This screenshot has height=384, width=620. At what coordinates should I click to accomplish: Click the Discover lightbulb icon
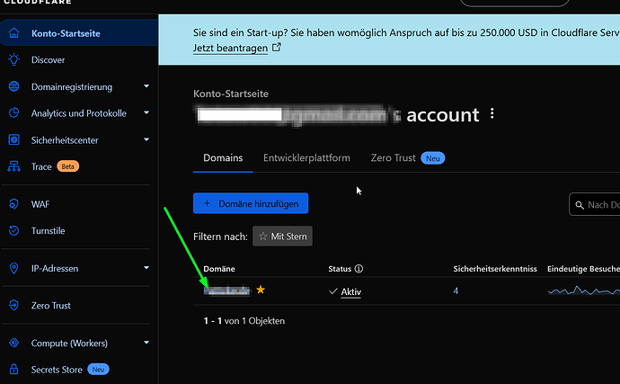tap(13, 59)
